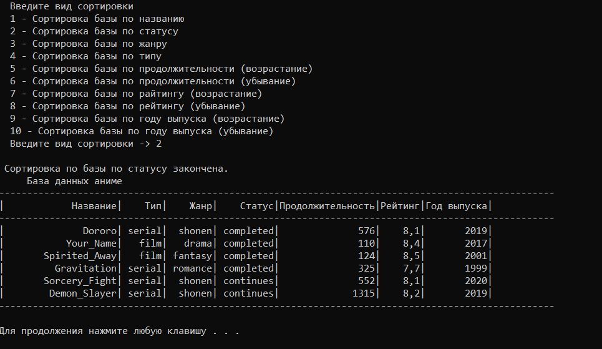This screenshot has height=349, width=602.
Task: Click the Sorcery_Fight title cell
Action: click(80, 281)
